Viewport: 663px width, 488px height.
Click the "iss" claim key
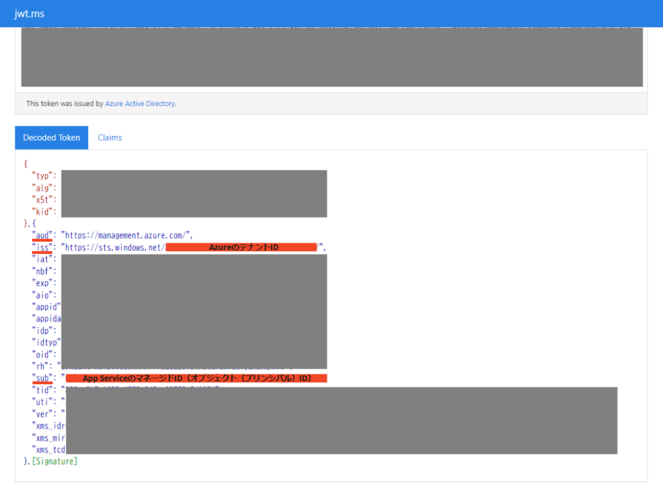click(x=42, y=247)
